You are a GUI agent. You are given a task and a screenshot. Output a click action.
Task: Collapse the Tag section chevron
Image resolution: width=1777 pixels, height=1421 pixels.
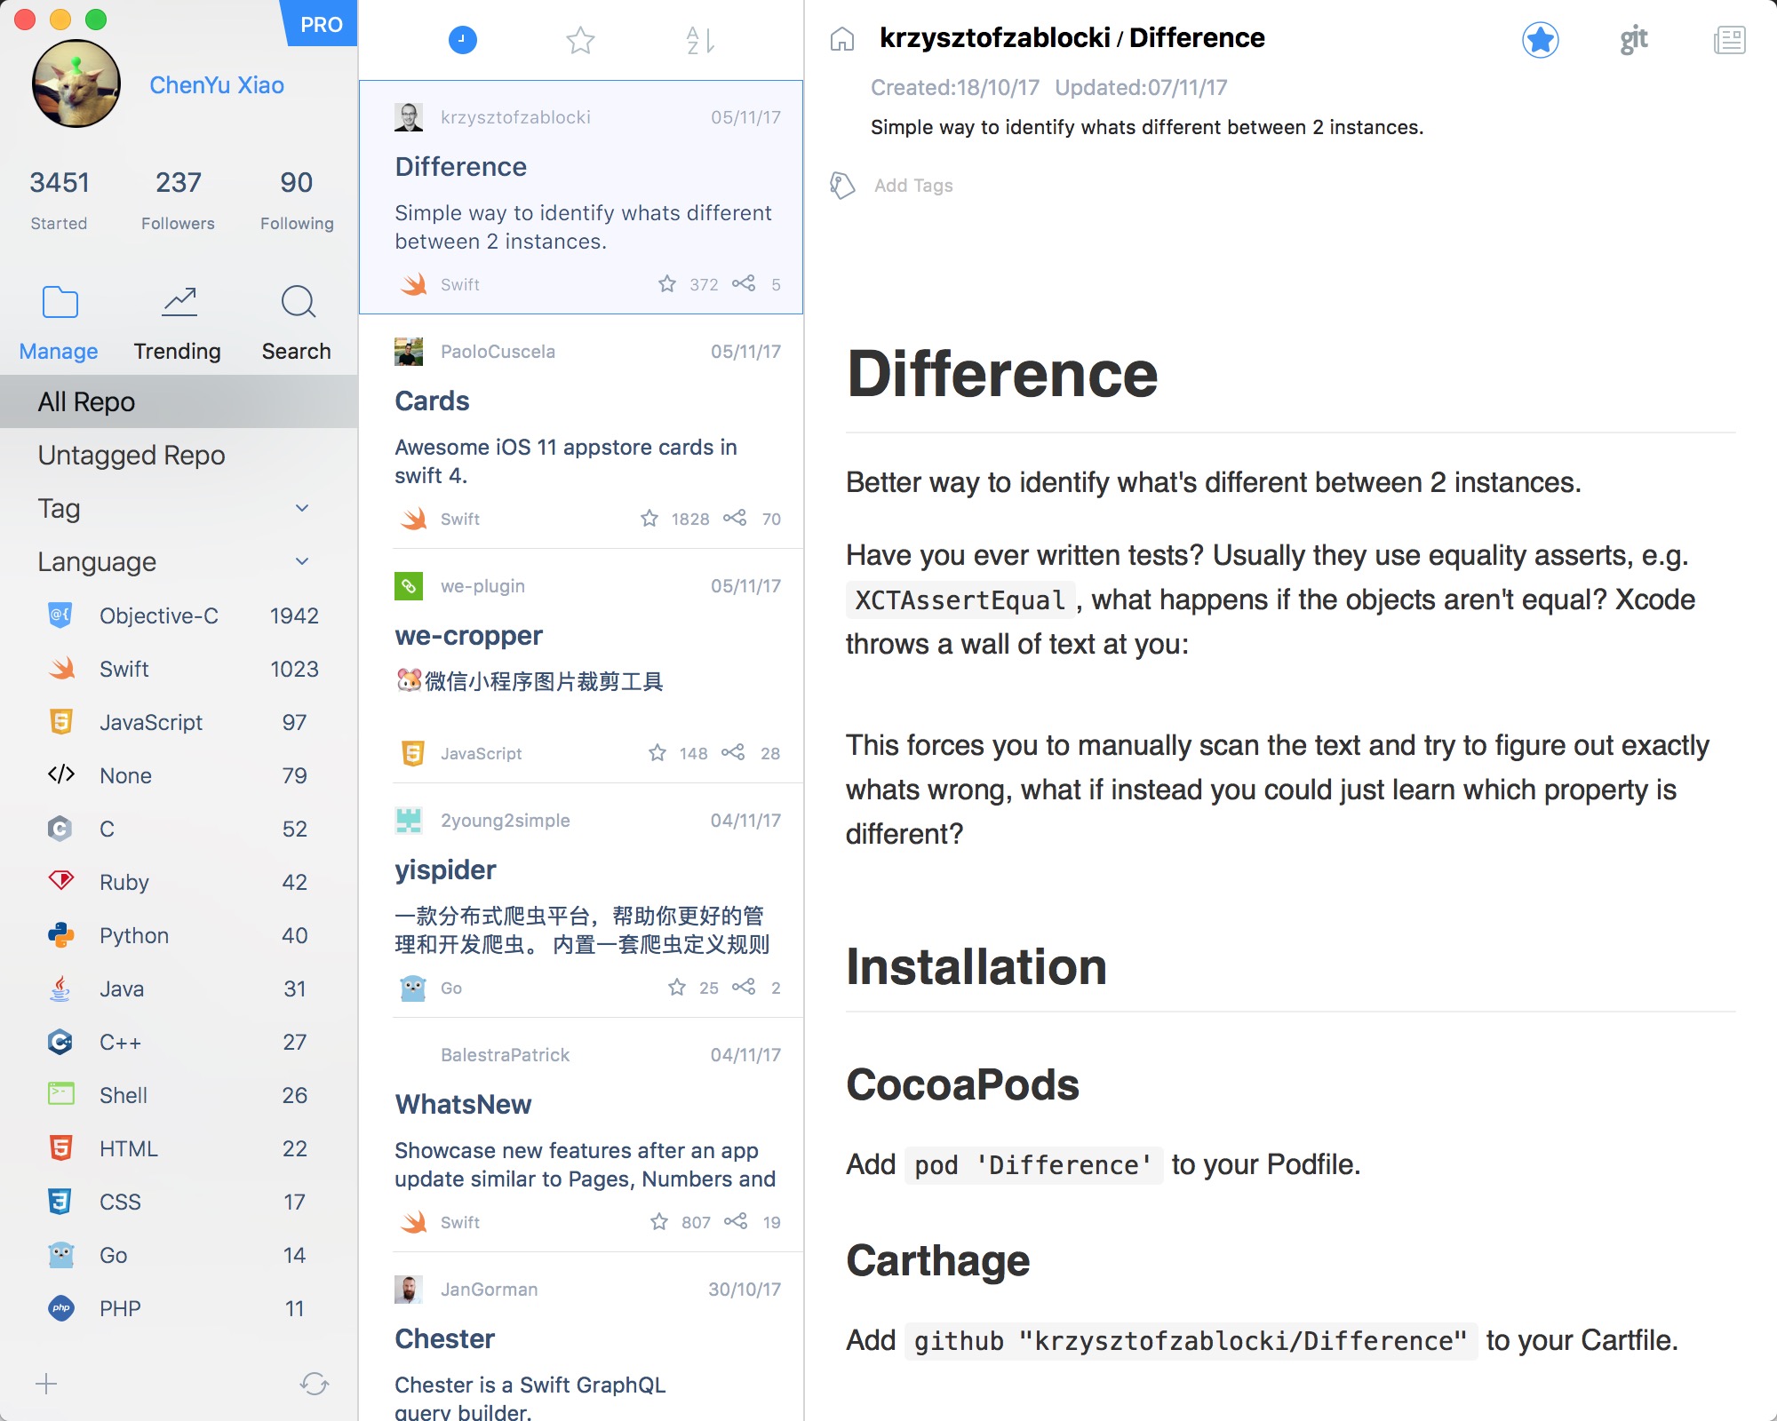pyautogui.click(x=302, y=508)
